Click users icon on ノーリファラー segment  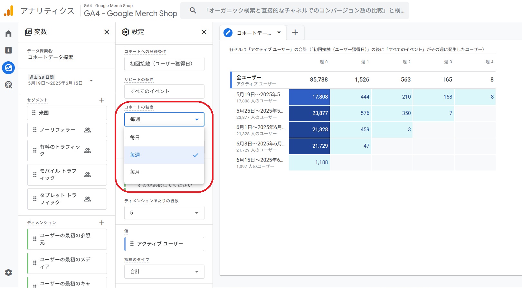click(x=87, y=130)
